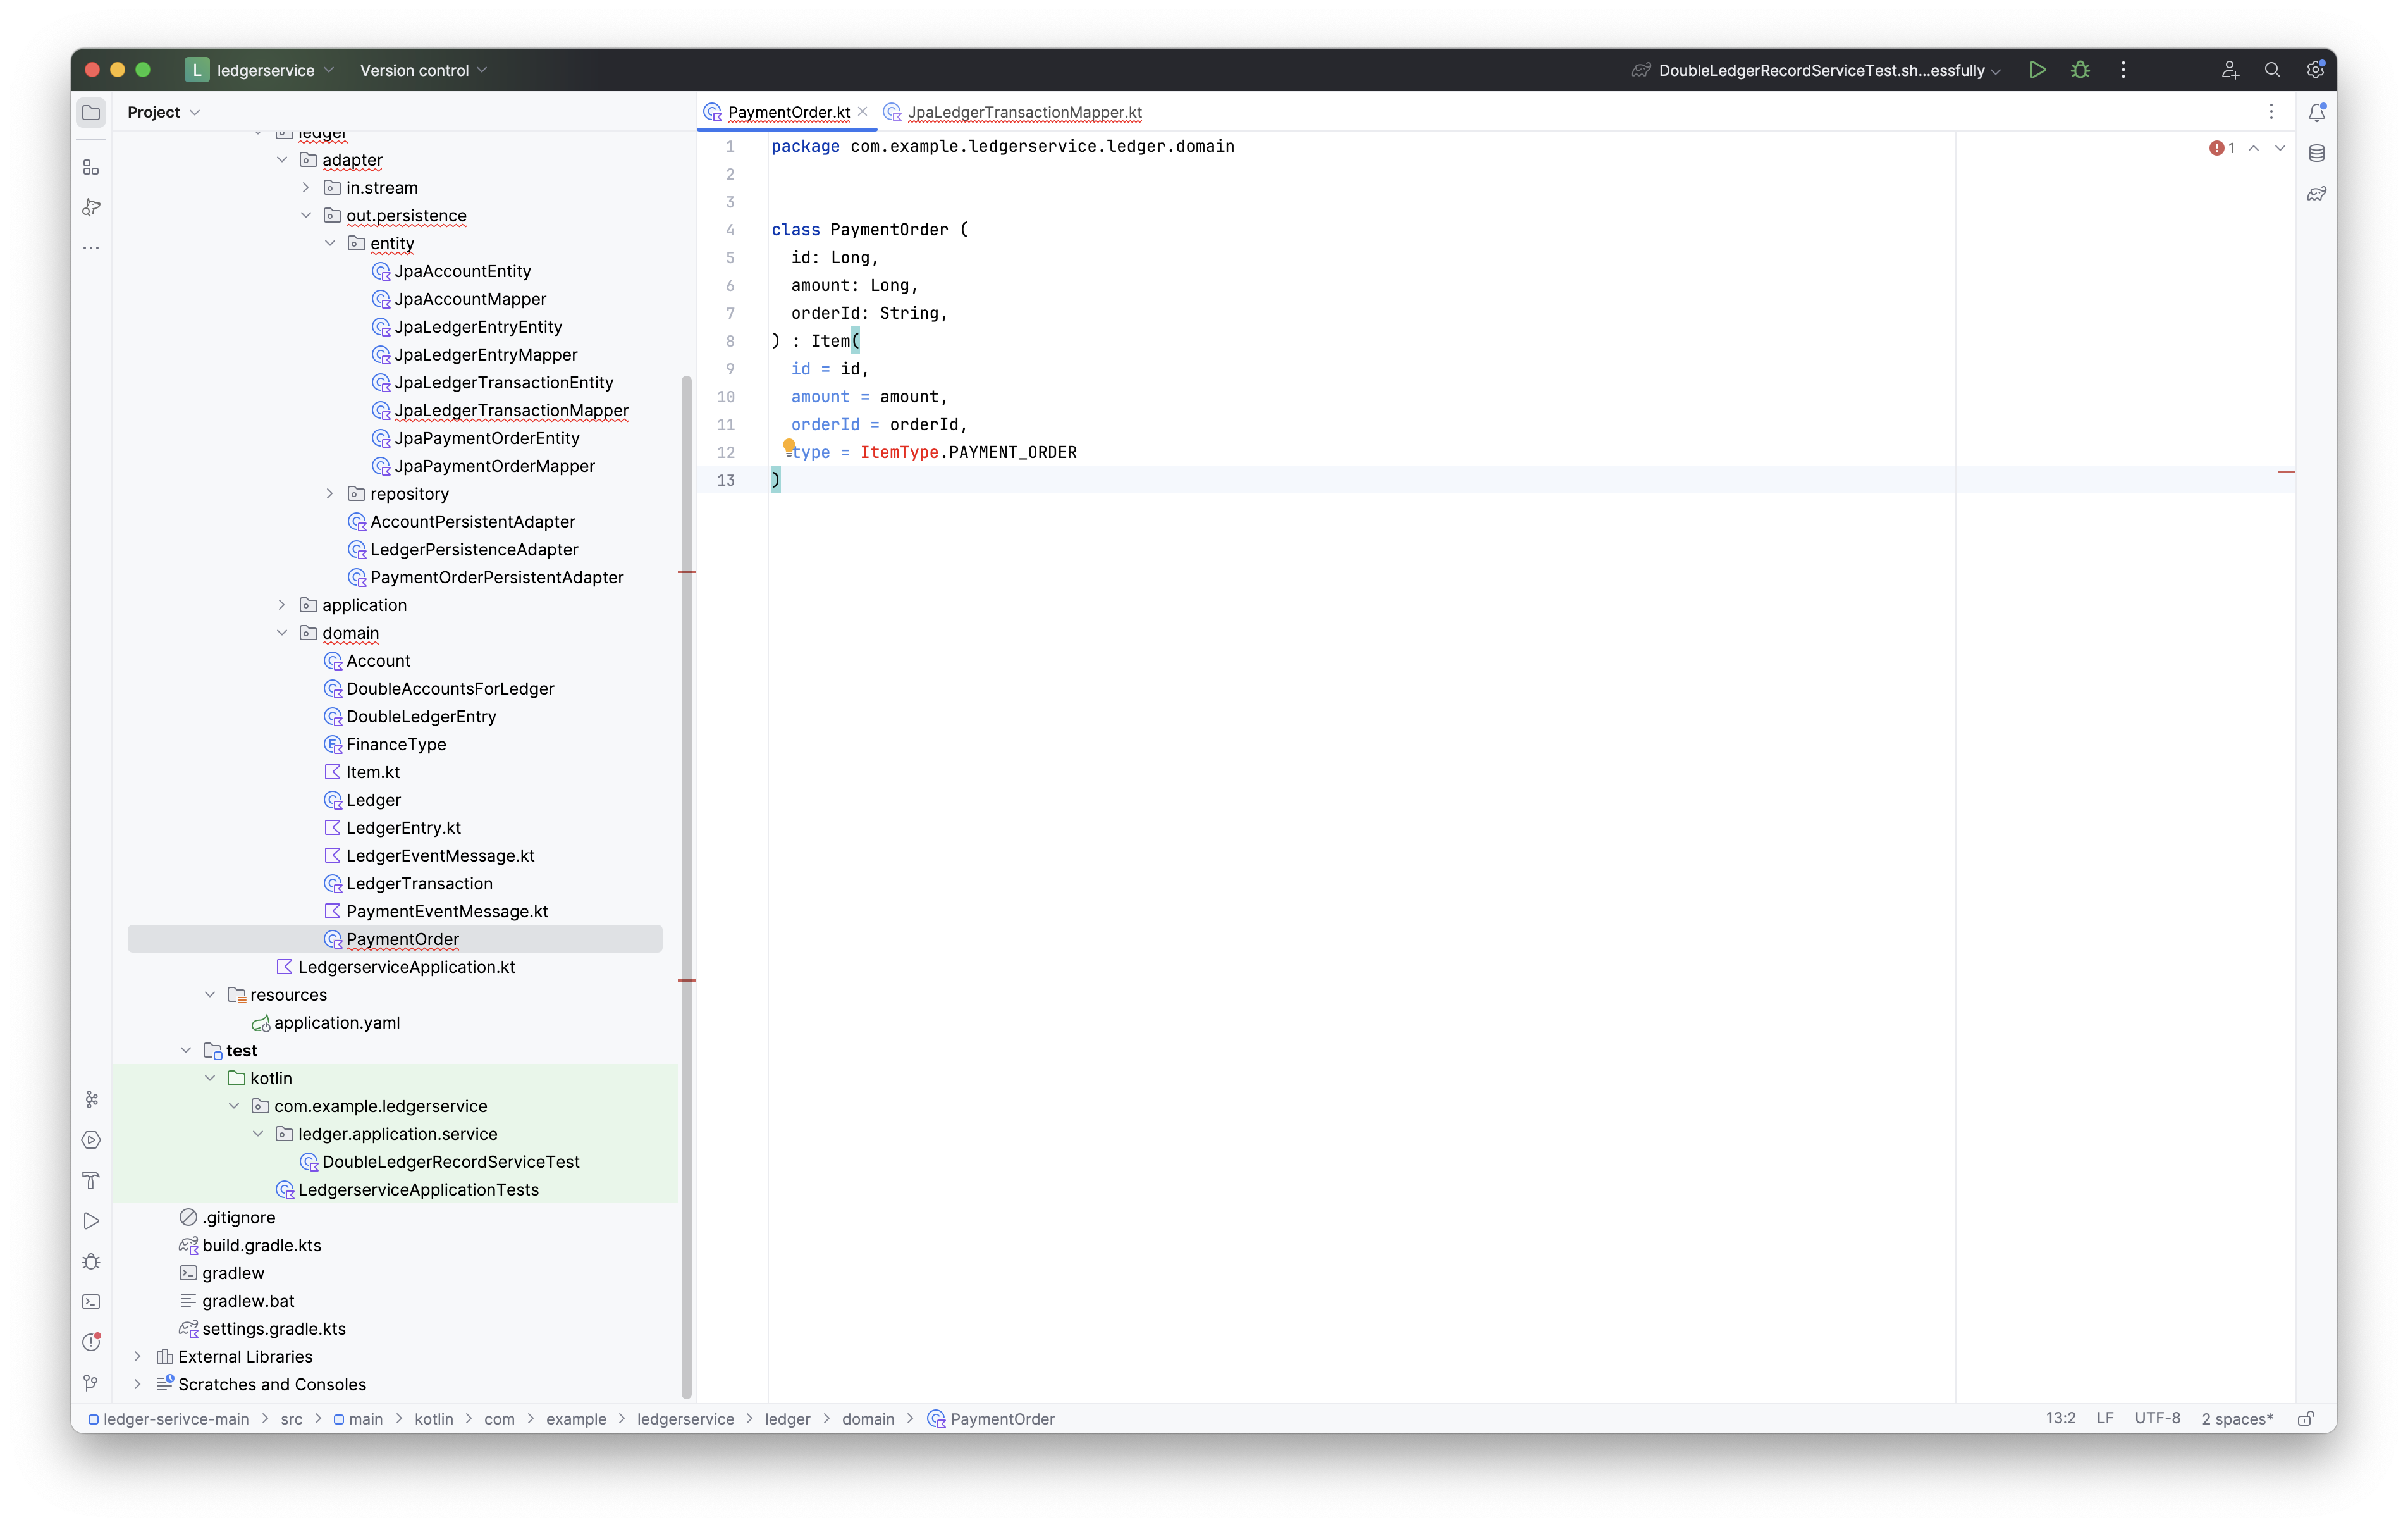Open LedgerserviceApplication.kt file

(x=406, y=968)
